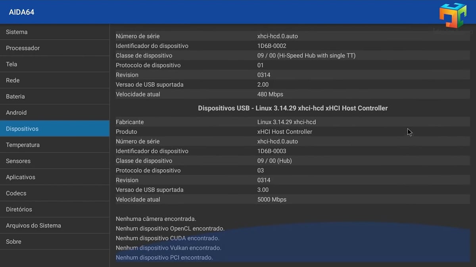Click the Linux 3.14.29 xhci-hcd manufacturer value
Image resolution: width=476 pixels, height=267 pixels.
[286, 122]
